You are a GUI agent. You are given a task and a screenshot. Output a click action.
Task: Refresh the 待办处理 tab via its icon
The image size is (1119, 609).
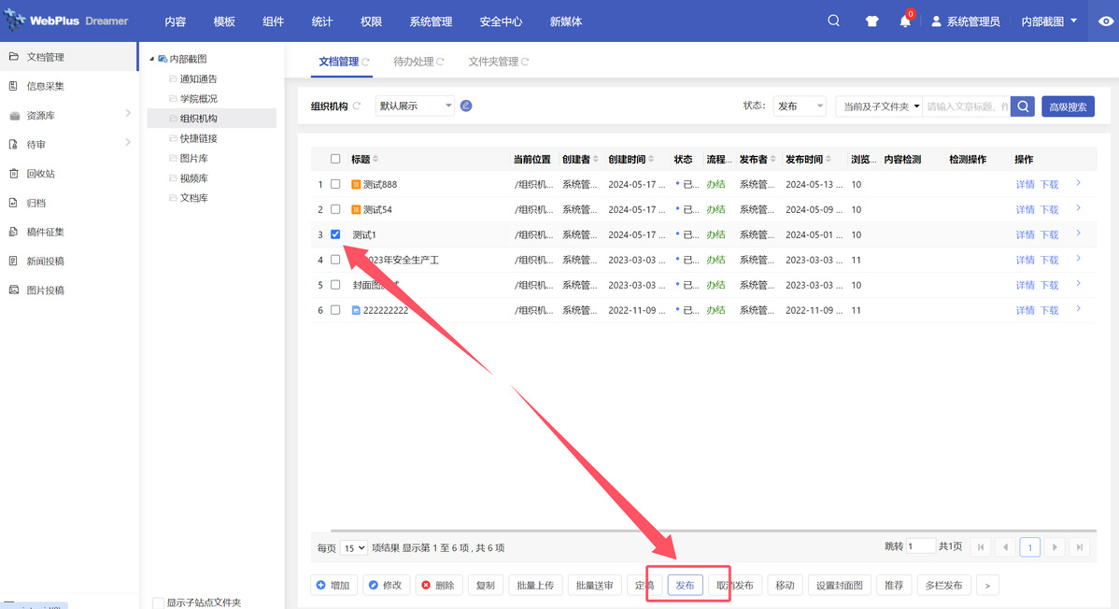pos(440,62)
